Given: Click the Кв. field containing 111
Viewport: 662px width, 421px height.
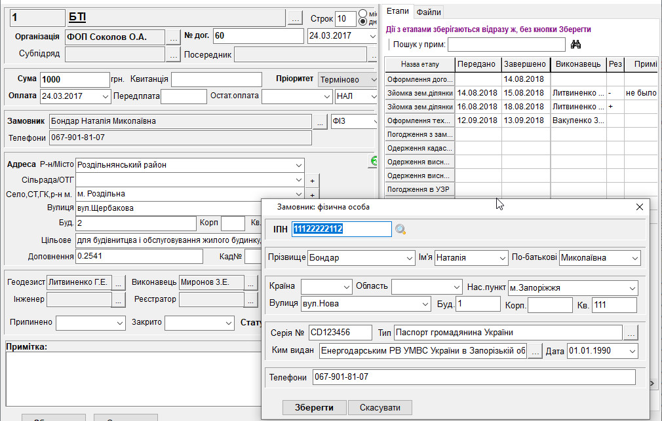Looking at the screenshot, I should tap(614, 305).
